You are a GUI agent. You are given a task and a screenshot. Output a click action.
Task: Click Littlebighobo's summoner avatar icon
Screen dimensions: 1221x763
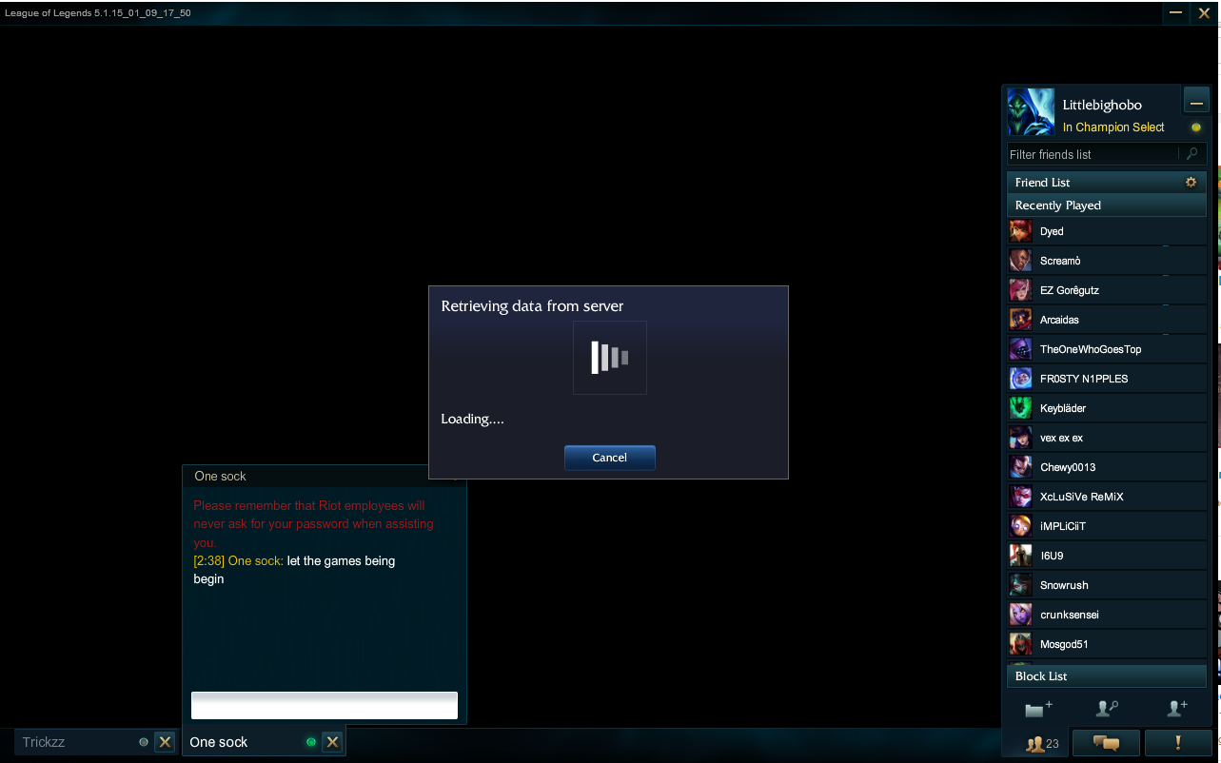coord(1031,112)
